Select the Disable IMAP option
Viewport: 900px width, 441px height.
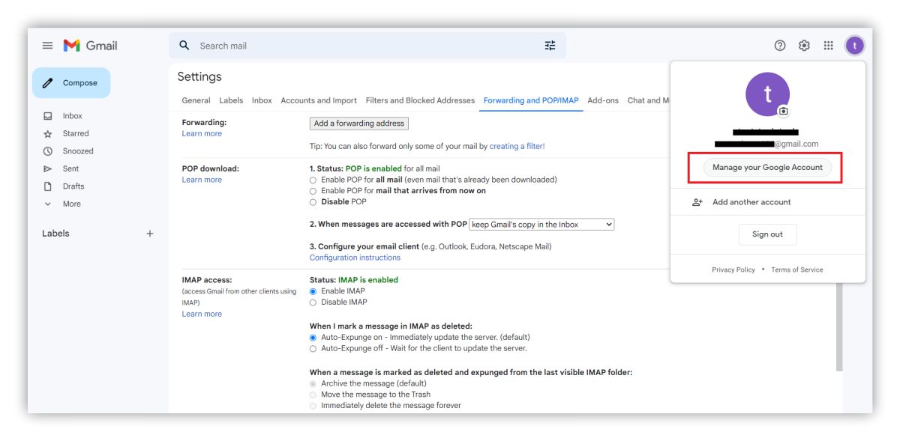tap(313, 302)
